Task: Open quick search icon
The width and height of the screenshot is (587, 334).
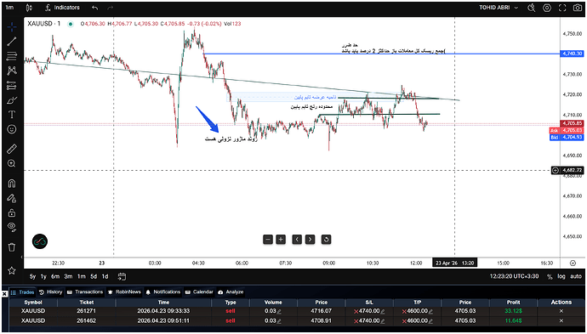Action: [x=531, y=8]
